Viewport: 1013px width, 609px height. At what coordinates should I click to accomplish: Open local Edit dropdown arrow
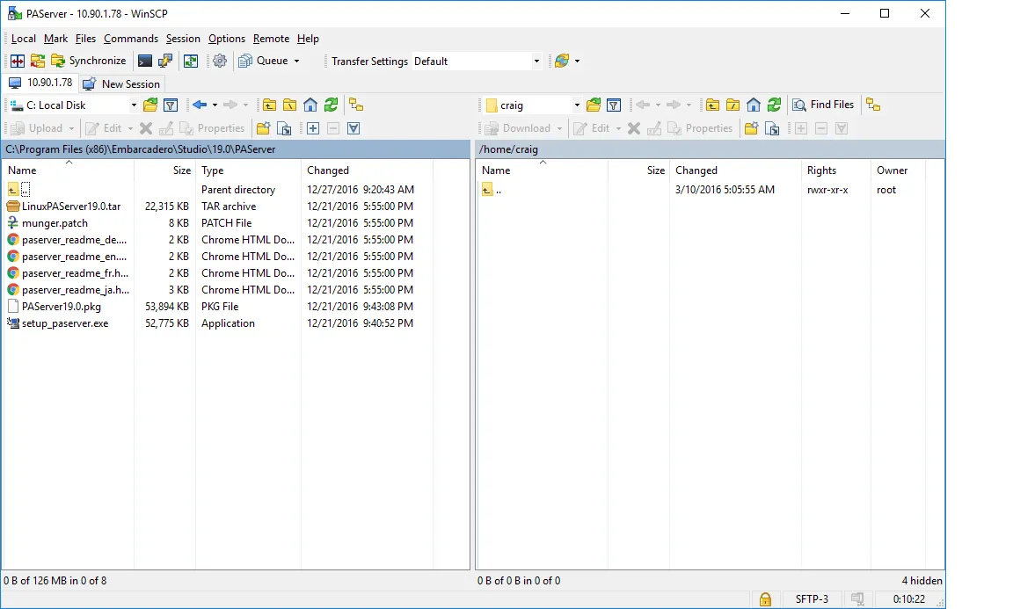coord(130,128)
